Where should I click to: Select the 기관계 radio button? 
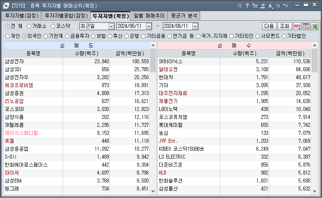click(x=46, y=36)
